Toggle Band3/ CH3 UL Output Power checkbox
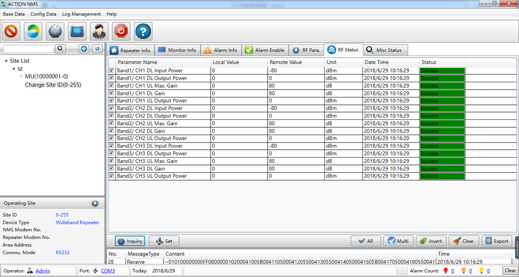This screenshot has width=519, height=277. [x=112, y=176]
